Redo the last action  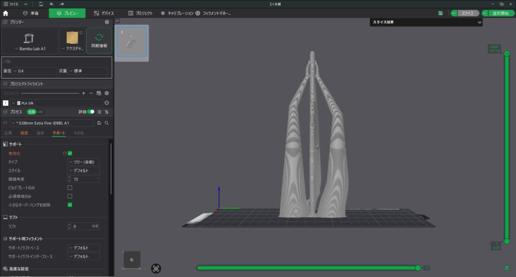[62, 4]
